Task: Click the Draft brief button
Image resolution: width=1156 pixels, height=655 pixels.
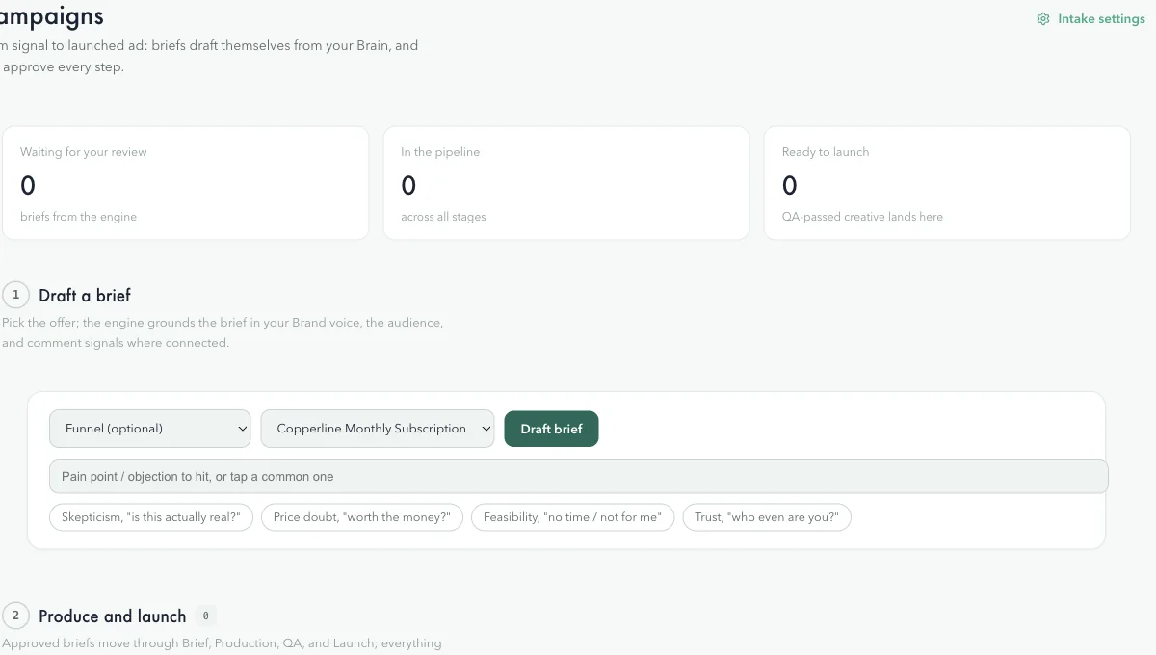Action: (551, 429)
